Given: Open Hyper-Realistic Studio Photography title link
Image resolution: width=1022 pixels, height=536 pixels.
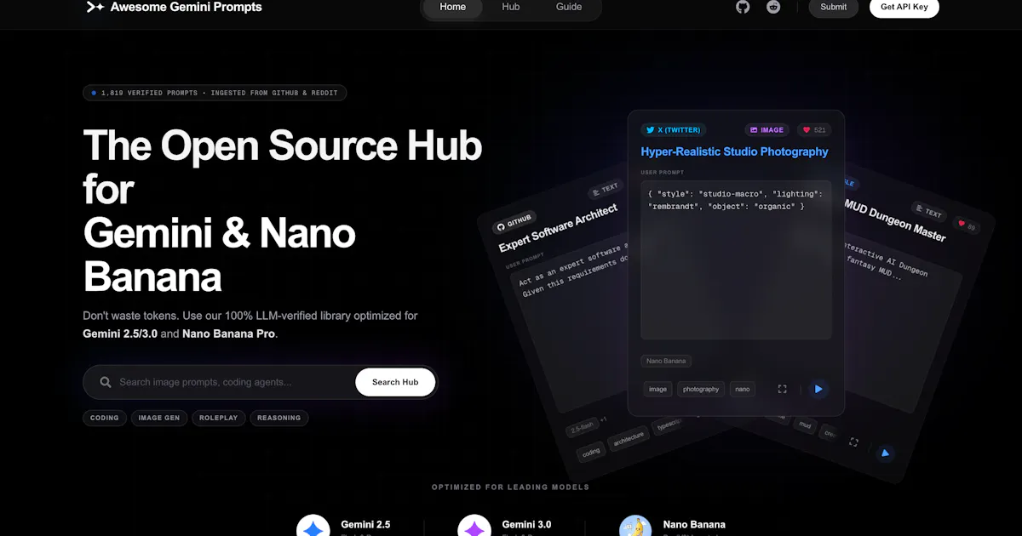Looking at the screenshot, I should [734, 151].
